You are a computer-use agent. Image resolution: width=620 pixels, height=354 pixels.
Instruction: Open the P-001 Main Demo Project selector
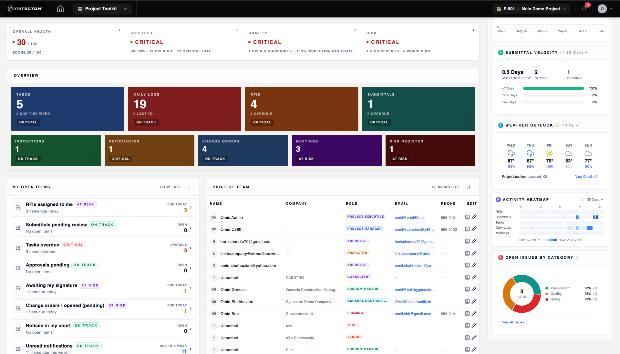pos(532,9)
